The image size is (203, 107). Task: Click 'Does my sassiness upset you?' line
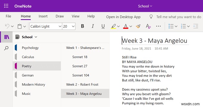point(145,90)
